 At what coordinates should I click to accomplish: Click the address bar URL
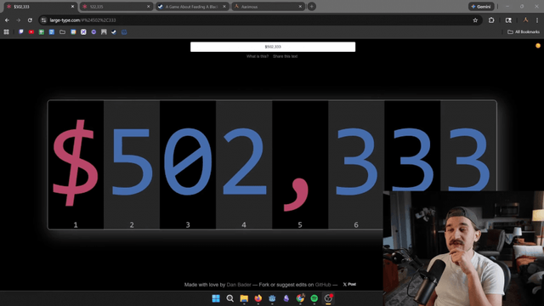(83, 20)
